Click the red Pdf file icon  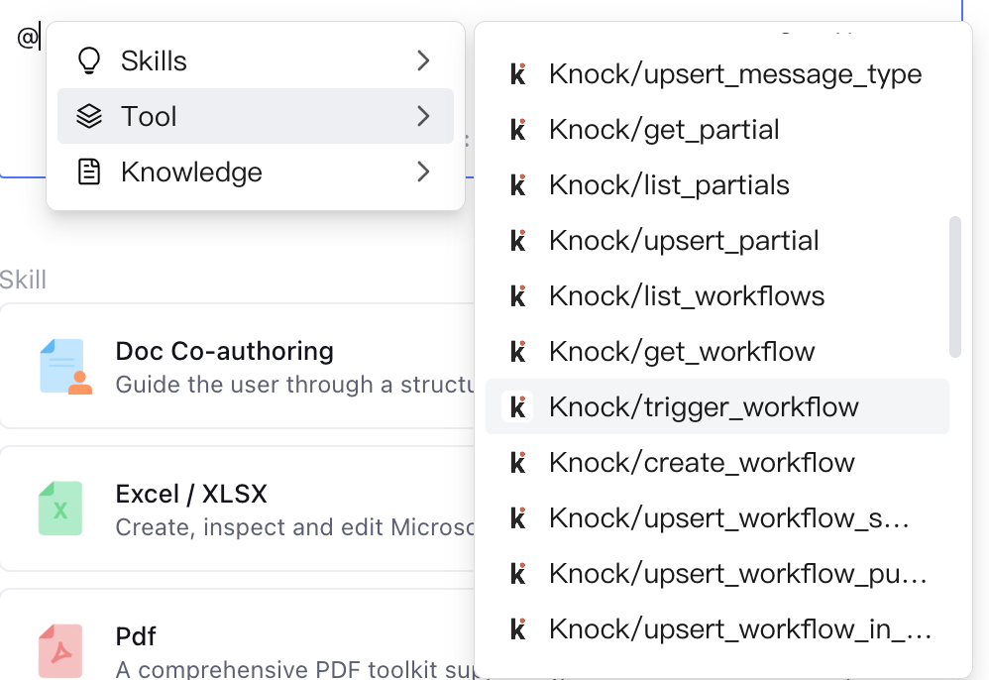(x=60, y=651)
